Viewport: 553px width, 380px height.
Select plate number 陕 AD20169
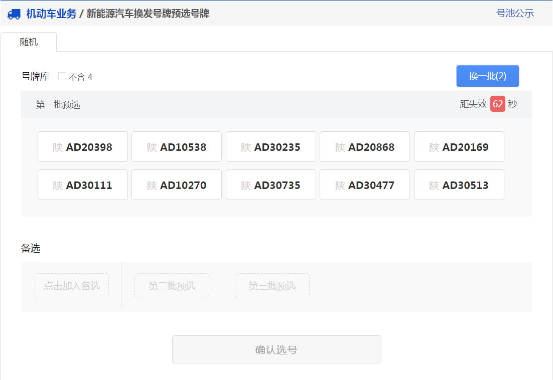[459, 147]
